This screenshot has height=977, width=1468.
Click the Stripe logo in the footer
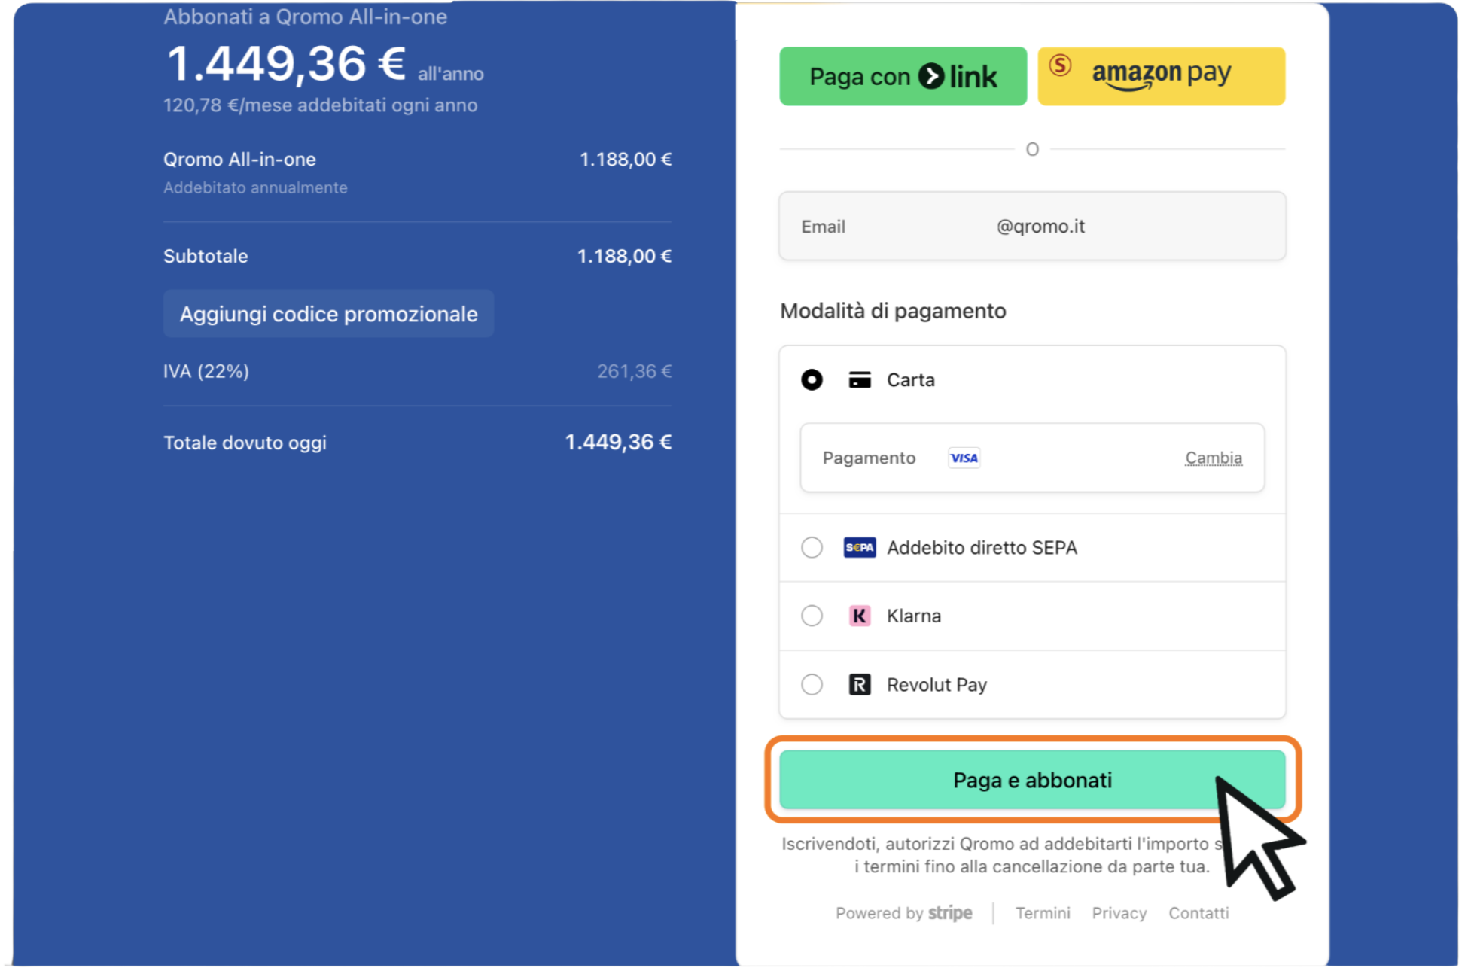[949, 912]
